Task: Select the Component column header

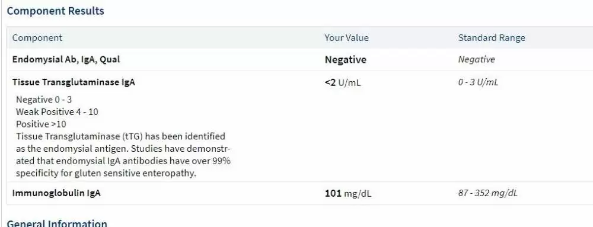Action: point(37,38)
